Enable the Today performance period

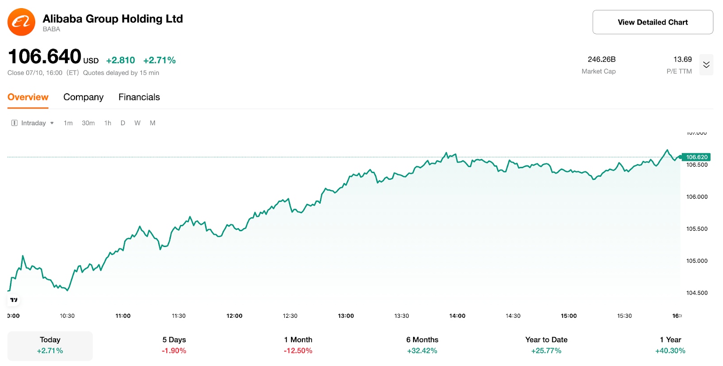(x=50, y=345)
